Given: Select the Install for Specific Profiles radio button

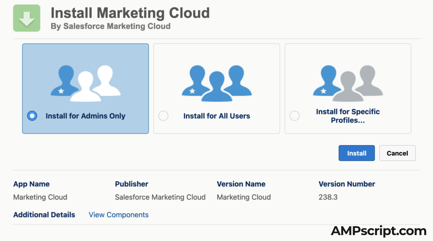Looking at the screenshot, I should pos(294,116).
